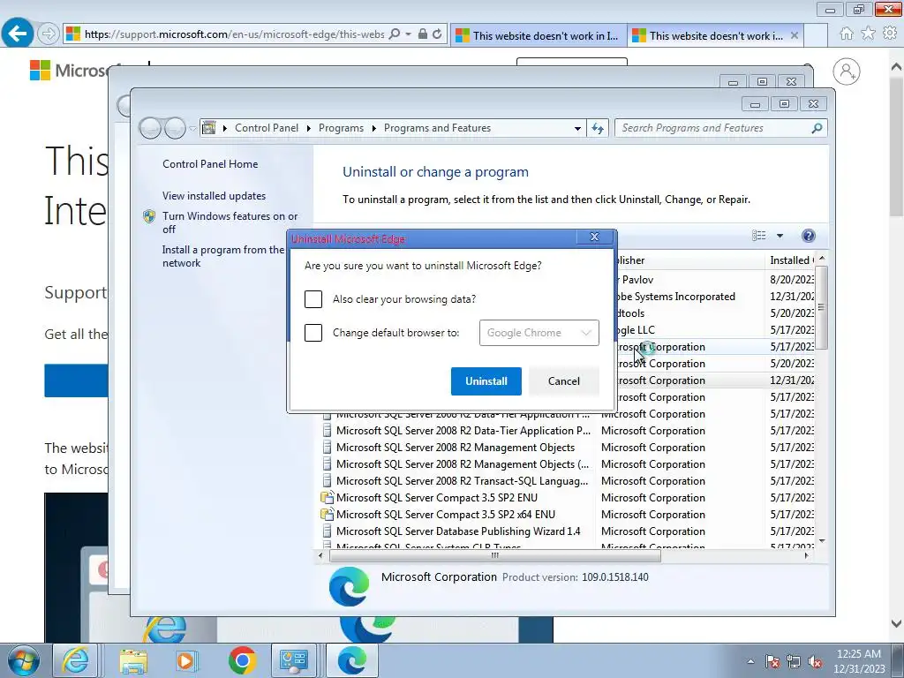
Task: Click the Microsoft Edge taskbar button
Action: click(x=352, y=660)
